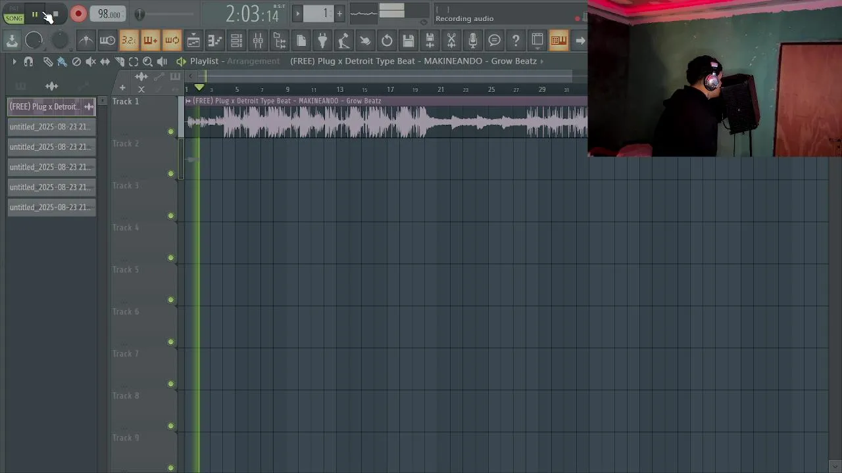Open the Playlist options menu arrow
This screenshot has height=473, width=842.
(14, 61)
